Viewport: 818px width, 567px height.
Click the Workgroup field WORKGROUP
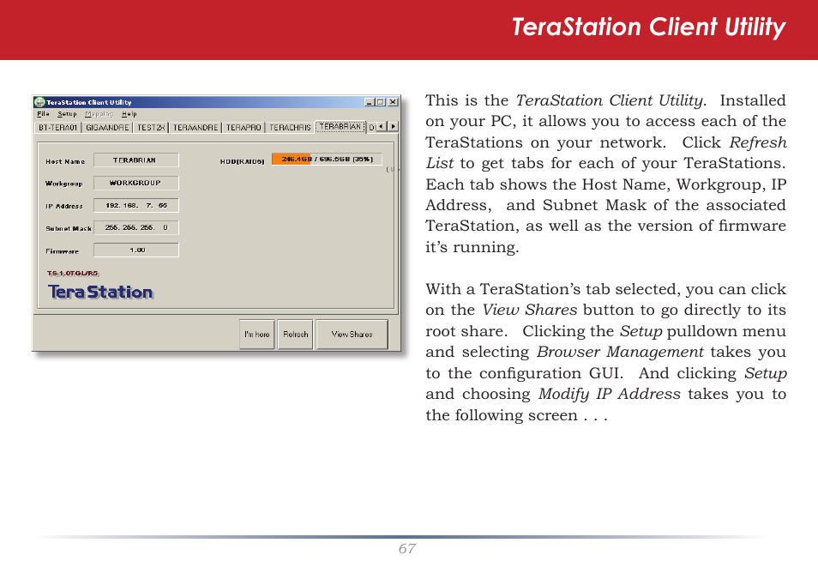click(135, 183)
